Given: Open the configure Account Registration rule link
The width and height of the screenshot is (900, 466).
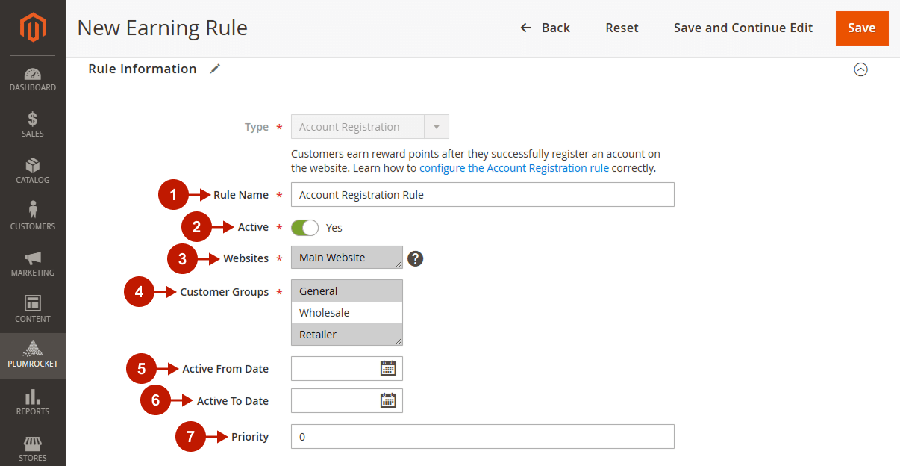Looking at the screenshot, I should pos(513,167).
